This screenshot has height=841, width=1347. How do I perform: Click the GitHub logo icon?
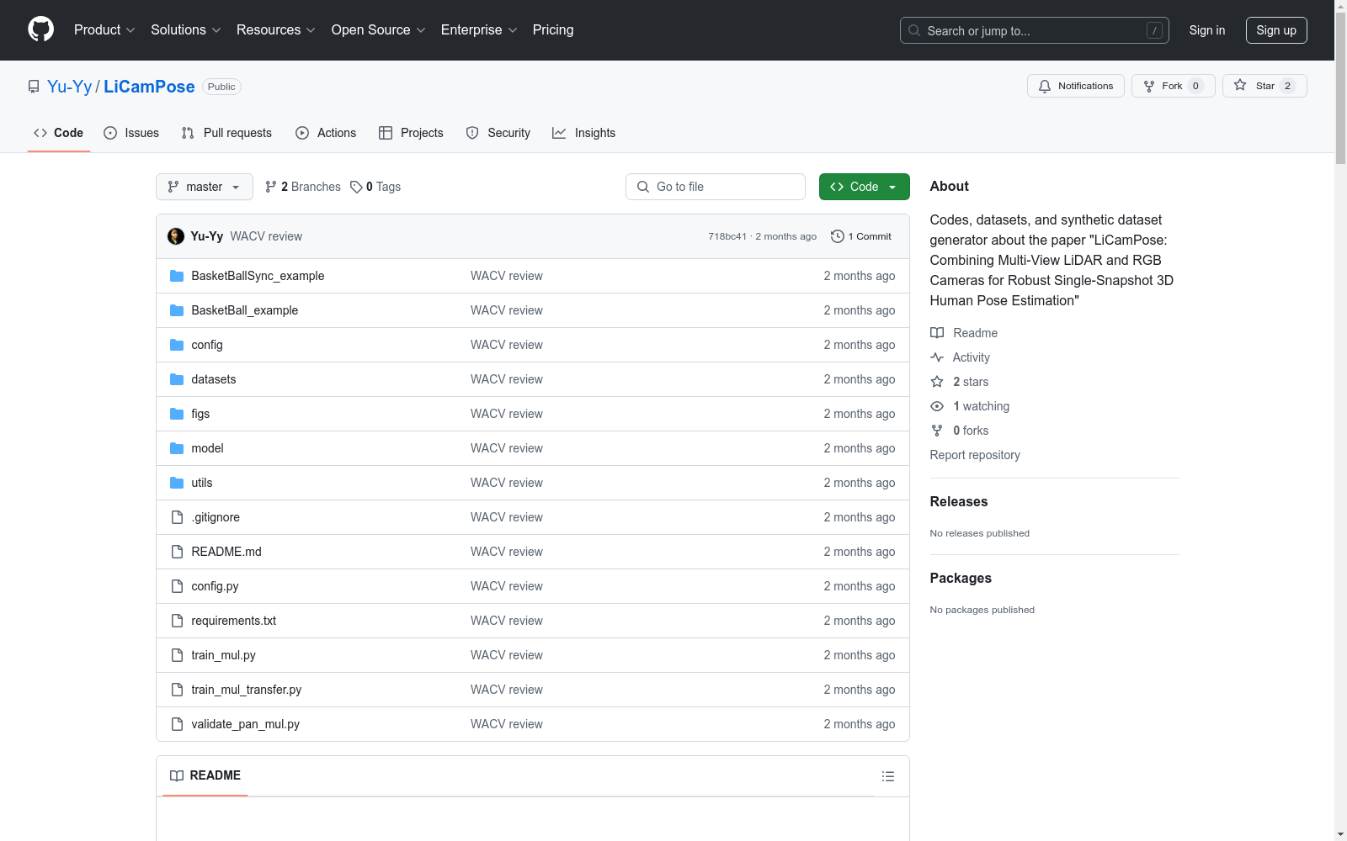coord(41,29)
